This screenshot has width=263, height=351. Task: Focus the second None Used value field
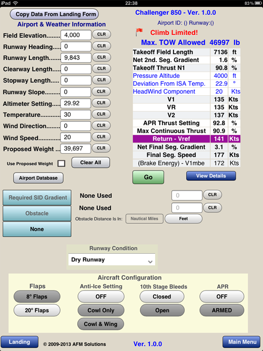187,208
